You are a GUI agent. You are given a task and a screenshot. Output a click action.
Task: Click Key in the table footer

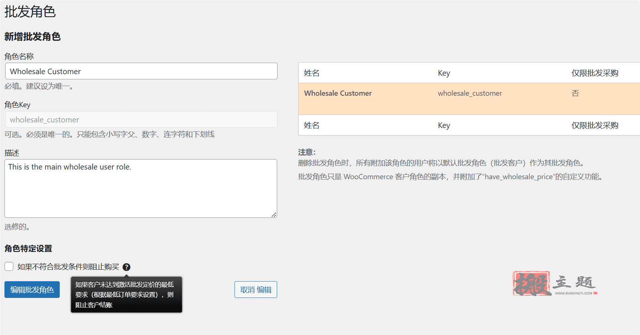[x=444, y=125]
